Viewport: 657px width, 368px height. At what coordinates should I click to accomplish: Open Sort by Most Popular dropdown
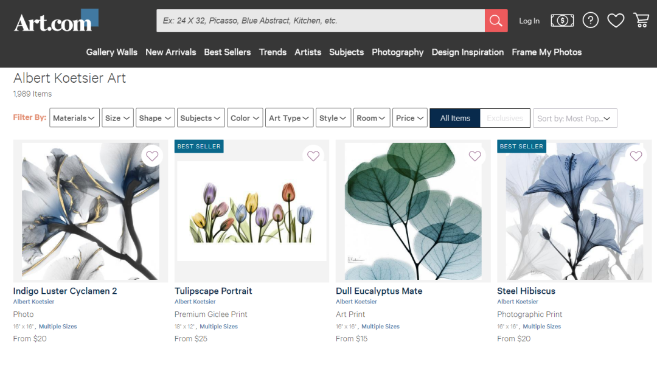click(575, 118)
